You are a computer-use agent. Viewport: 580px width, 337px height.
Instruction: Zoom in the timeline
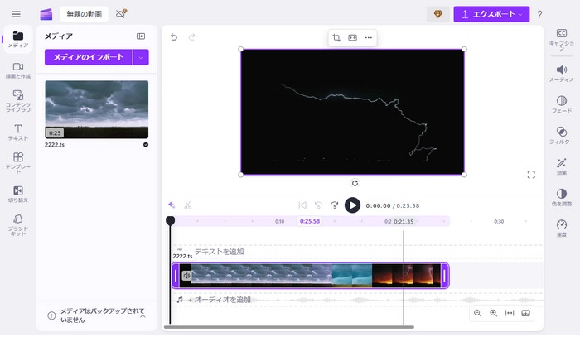tap(494, 313)
